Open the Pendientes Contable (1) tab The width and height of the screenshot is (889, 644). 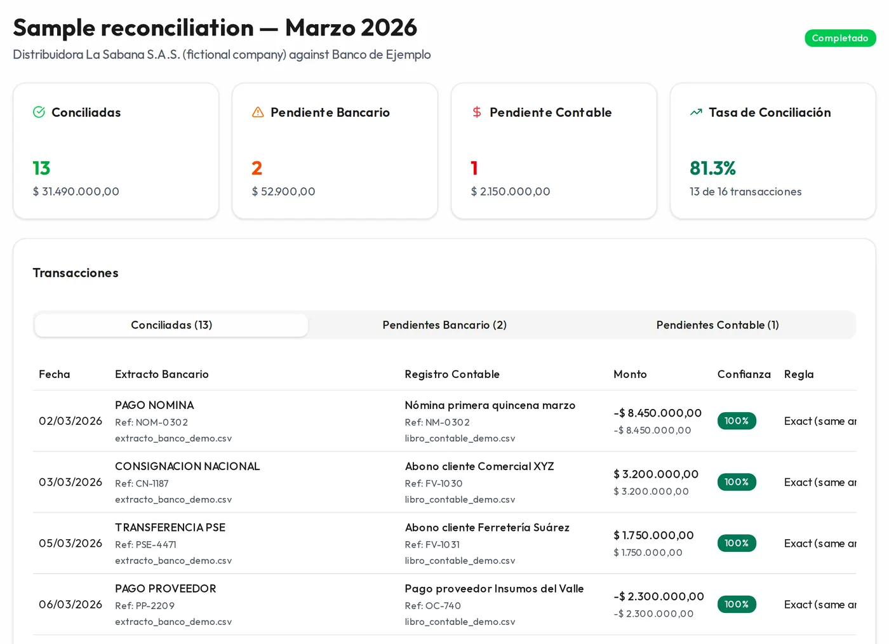coord(718,325)
